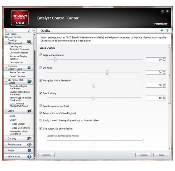This screenshot has width=175, height=171.
Task: Open Properties (Digital Flat-Panel)
Action: tap(18, 87)
